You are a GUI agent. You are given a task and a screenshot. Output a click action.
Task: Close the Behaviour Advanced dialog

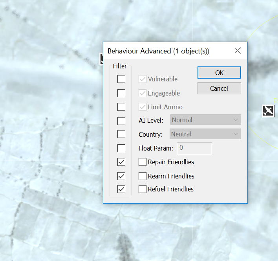point(238,51)
